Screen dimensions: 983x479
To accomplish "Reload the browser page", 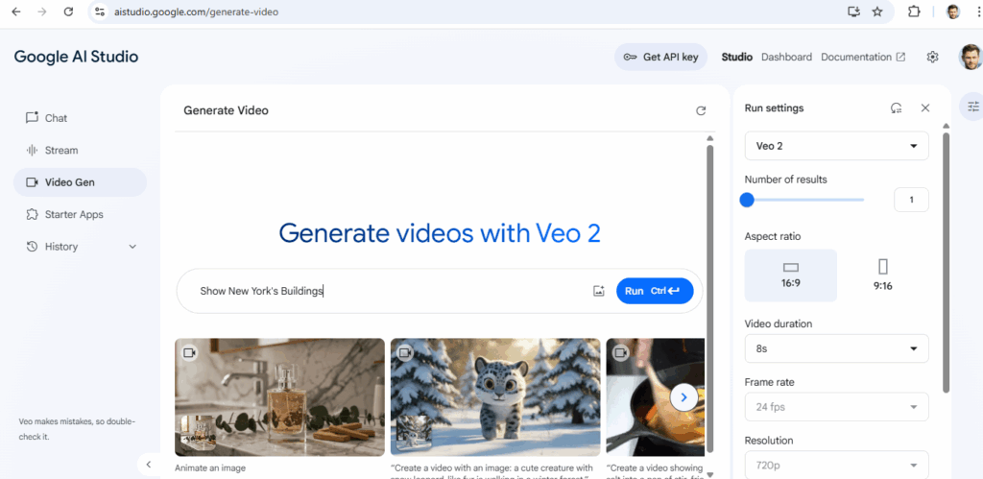I will coord(68,12).
